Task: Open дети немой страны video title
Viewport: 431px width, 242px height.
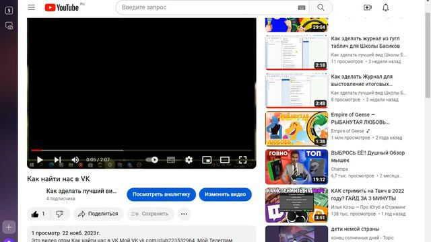Action: click(x=355, y=229)
